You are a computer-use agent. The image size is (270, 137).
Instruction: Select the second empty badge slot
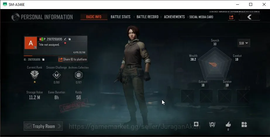(206, 96)
